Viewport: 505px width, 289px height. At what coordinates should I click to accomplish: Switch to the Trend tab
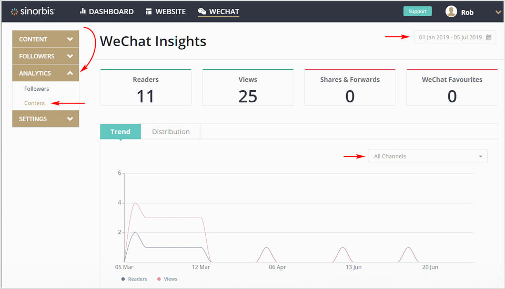pos(120,132)
